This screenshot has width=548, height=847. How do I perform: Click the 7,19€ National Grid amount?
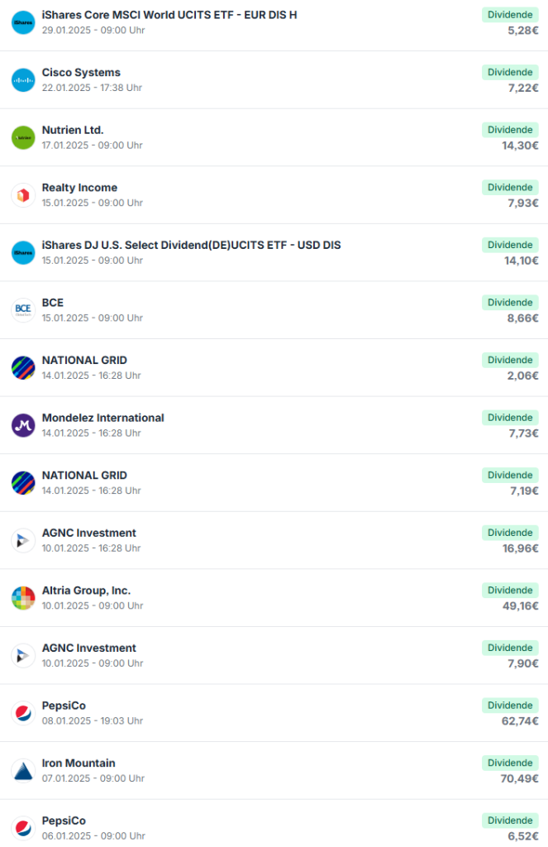524,490
